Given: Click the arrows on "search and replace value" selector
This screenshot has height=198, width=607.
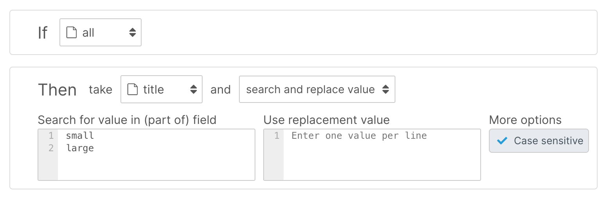Looking at the screenshot, I should coord(386,90).
